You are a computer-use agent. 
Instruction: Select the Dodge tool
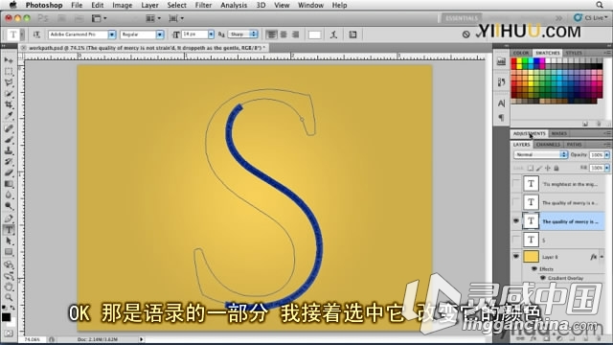tap(9, 206)
